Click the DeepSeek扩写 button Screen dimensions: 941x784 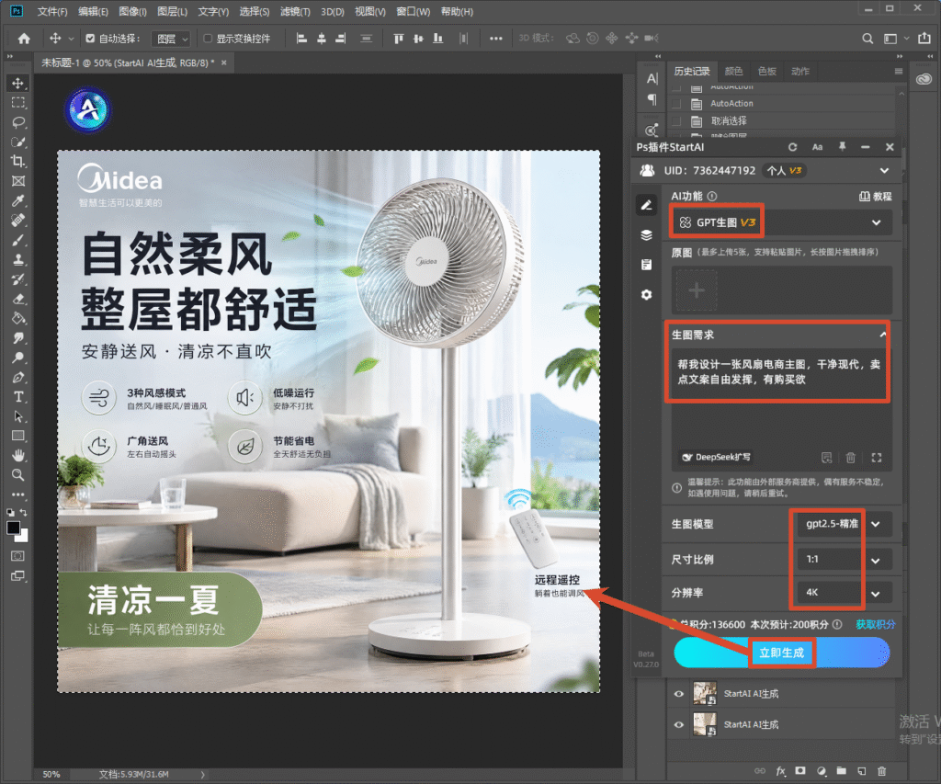[716, 458]
